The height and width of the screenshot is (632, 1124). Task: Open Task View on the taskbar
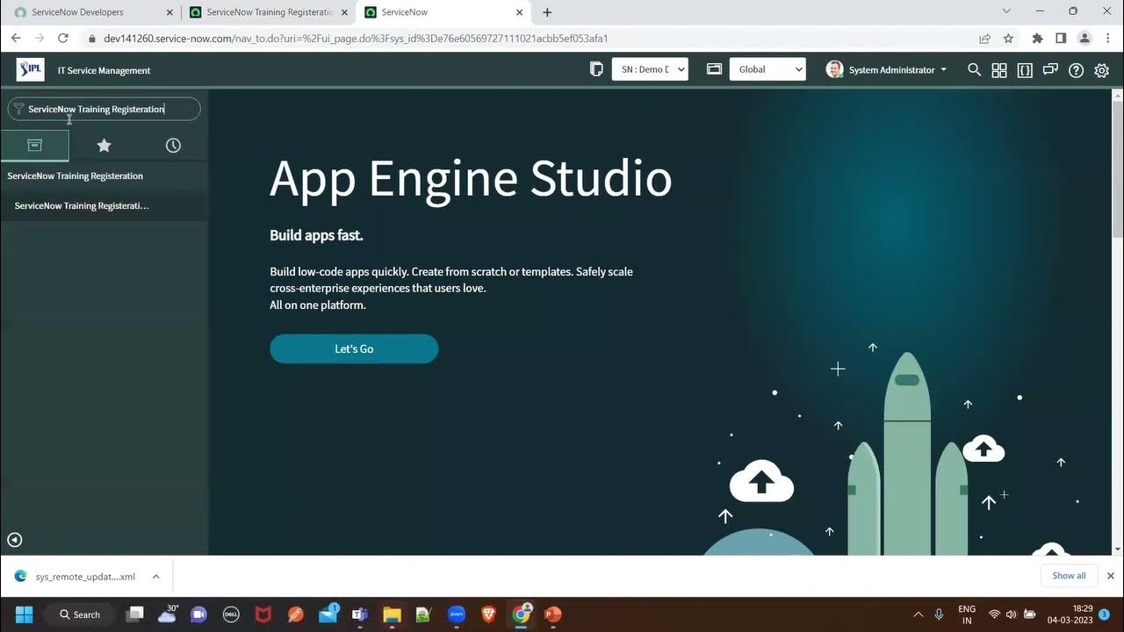pyautogui.click(x=134, y=614)
